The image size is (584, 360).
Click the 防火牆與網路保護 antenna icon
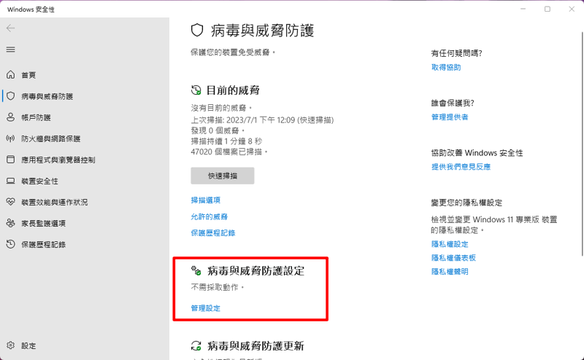click(10, 138)
